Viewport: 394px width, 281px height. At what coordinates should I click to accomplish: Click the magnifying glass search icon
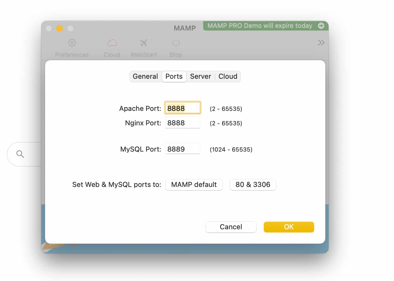(x=20, y=154)
